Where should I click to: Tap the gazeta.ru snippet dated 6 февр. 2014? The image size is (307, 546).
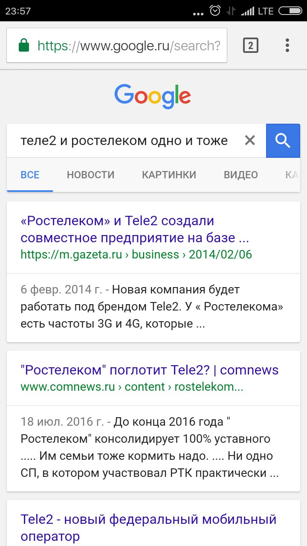(152, 307)
